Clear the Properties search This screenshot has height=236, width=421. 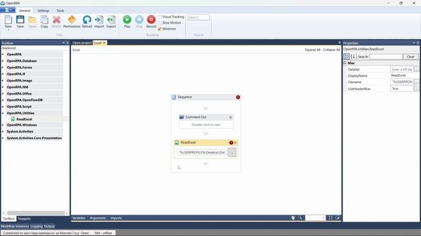point(410,57)
